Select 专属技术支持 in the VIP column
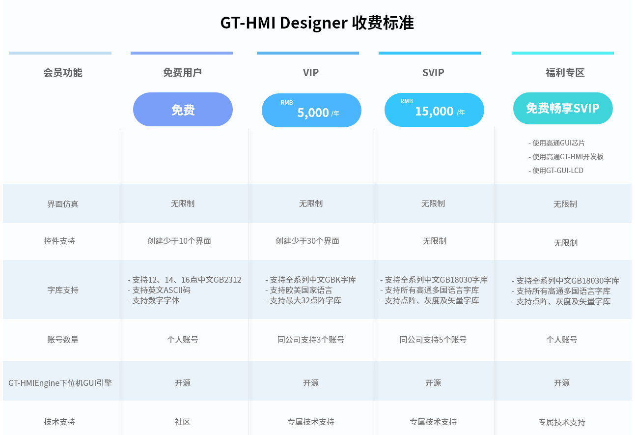Image resolution: width=635 pixels, height=435 pixels. 311,422
